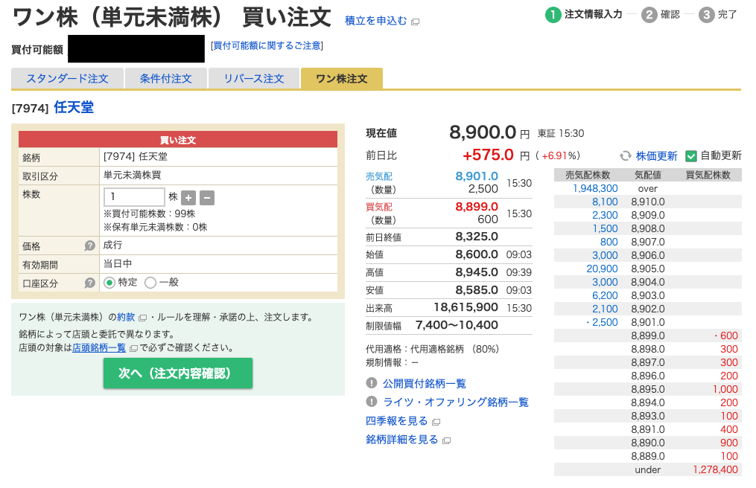Click the minus button to decrease shares

[207, 198]
